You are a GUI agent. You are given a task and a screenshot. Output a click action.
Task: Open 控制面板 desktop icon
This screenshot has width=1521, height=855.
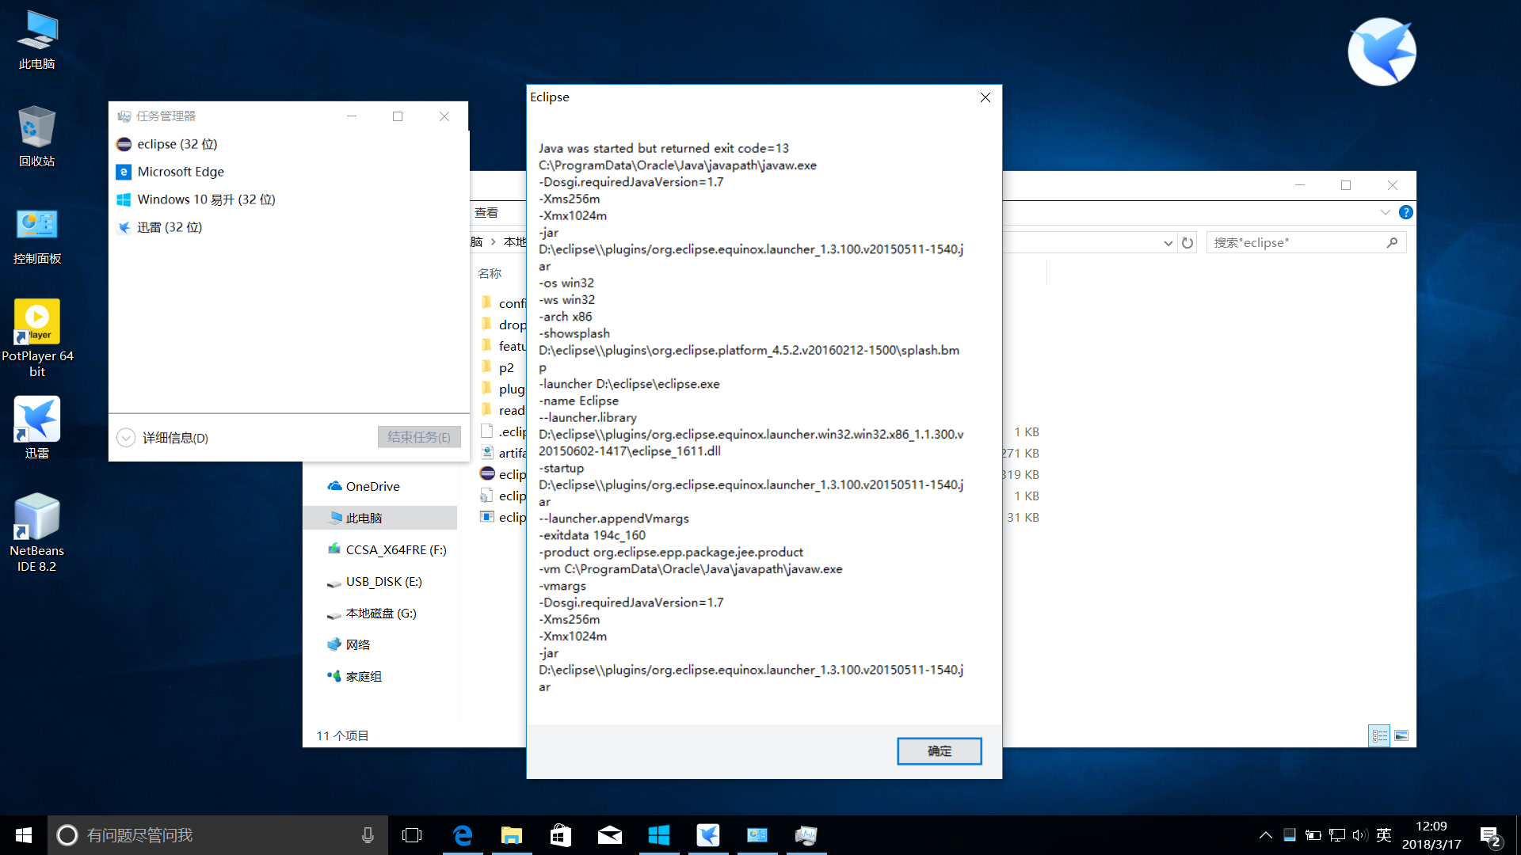point(37,235)
